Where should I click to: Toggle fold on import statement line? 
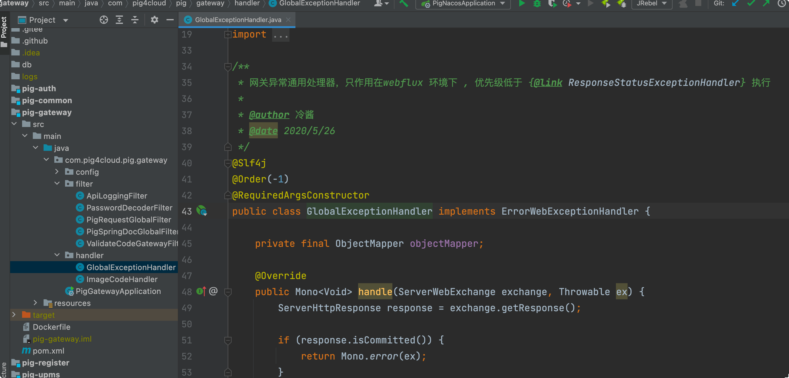(227, 35)
